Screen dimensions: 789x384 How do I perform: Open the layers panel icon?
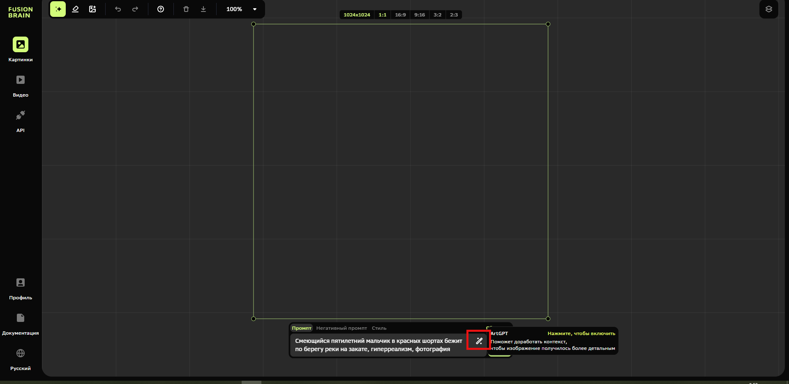pos(768,9)
